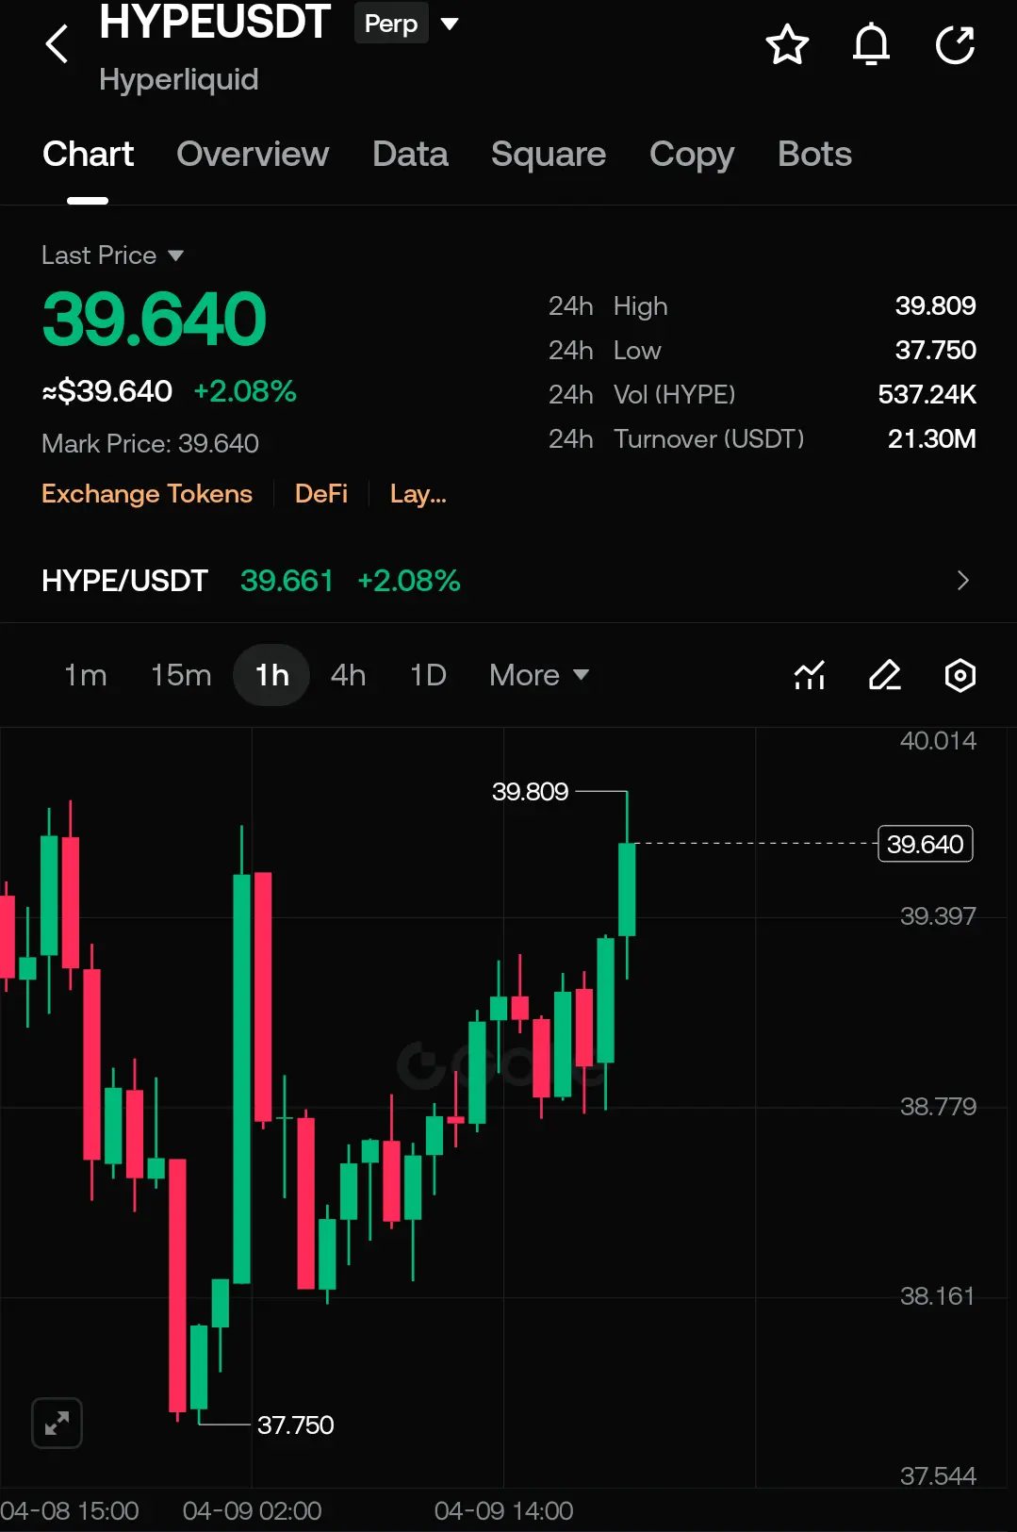Go to the Copy tab
1017x1532 pixels.
point(692,155)
